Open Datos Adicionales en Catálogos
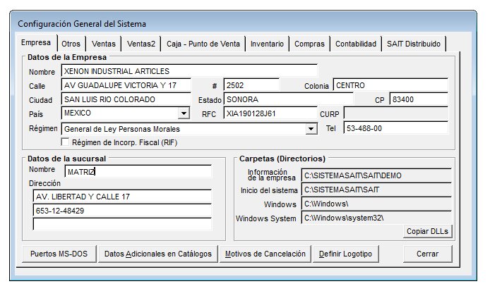 (x=158, y=254)
